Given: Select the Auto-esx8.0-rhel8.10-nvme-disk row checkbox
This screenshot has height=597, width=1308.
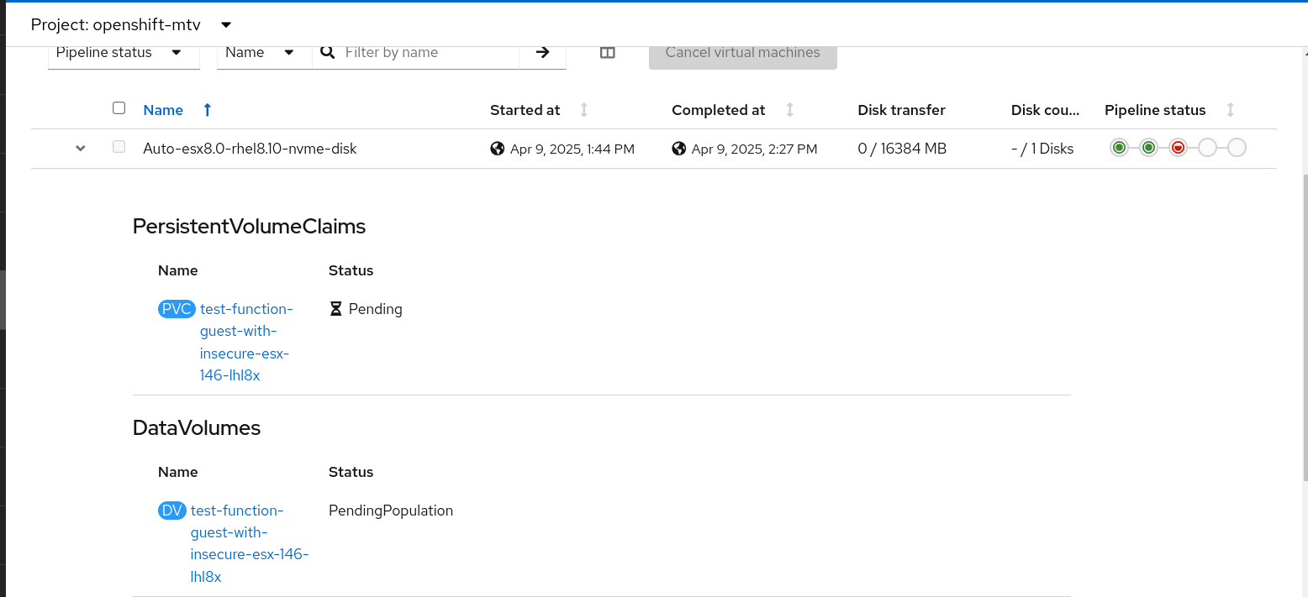Looking at the screenshot, I should (x=119, y=147).
